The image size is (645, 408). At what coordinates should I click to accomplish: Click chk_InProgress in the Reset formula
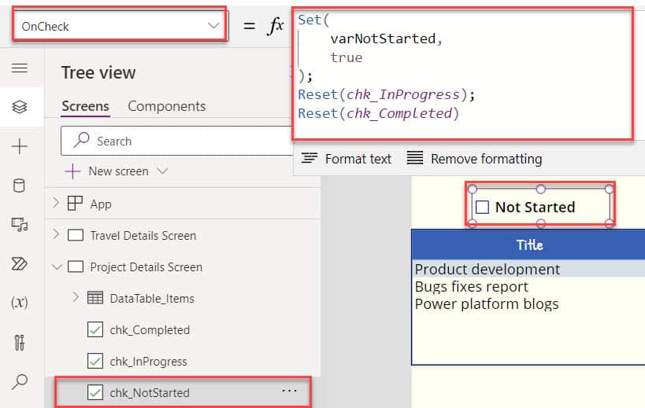point(402,94)
